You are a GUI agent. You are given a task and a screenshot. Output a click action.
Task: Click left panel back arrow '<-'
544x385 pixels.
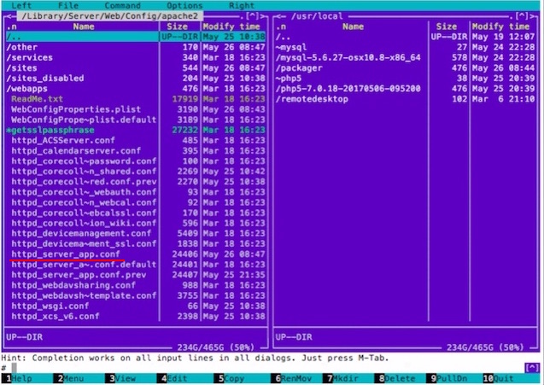click(x=11, y=16)
